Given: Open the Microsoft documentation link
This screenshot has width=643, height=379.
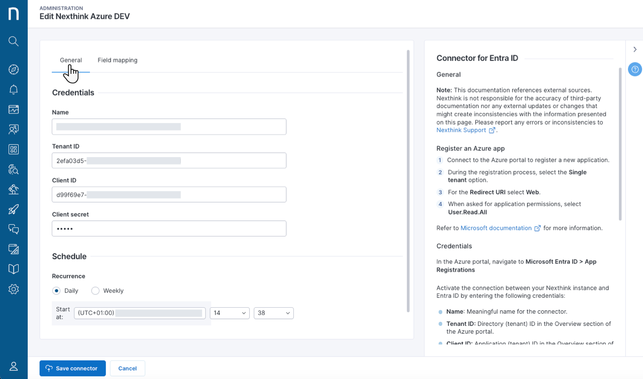Looking at the screenshot, I should (x=496, y=228).
